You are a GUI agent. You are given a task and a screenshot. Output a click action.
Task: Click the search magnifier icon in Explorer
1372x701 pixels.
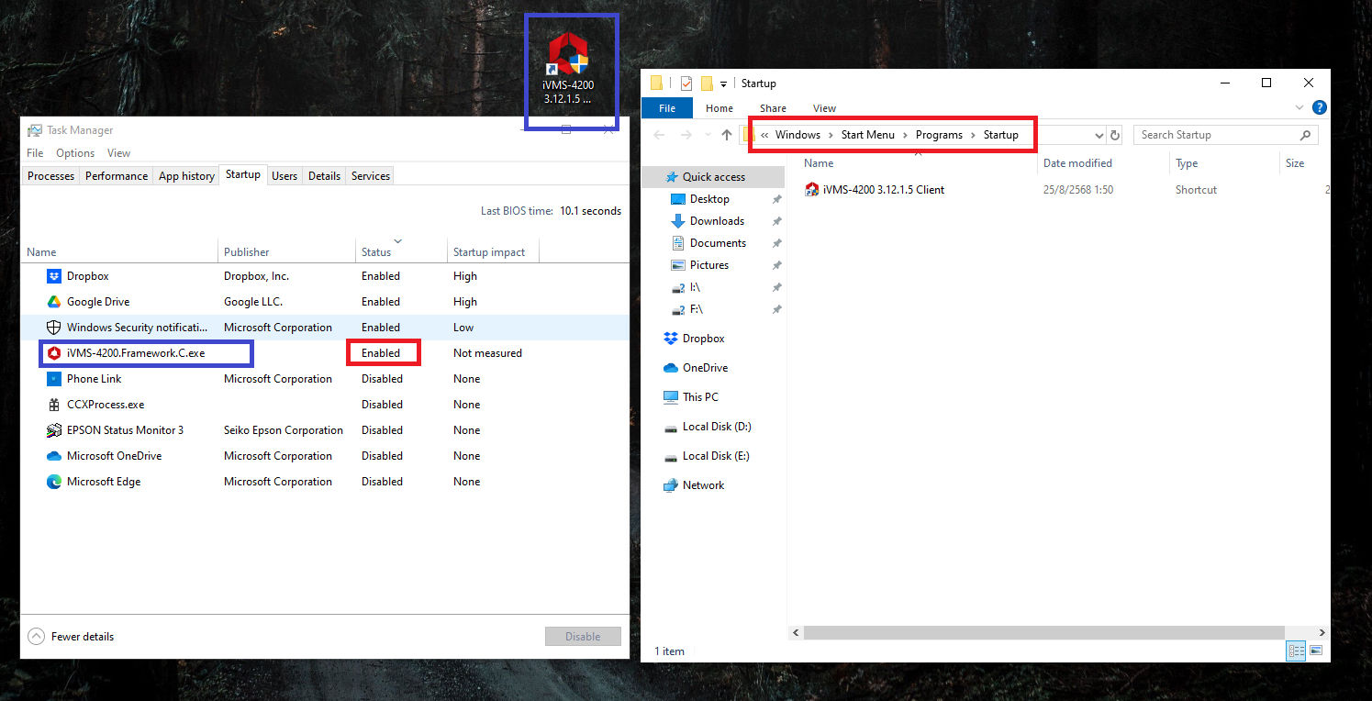tap(1305, 135)
